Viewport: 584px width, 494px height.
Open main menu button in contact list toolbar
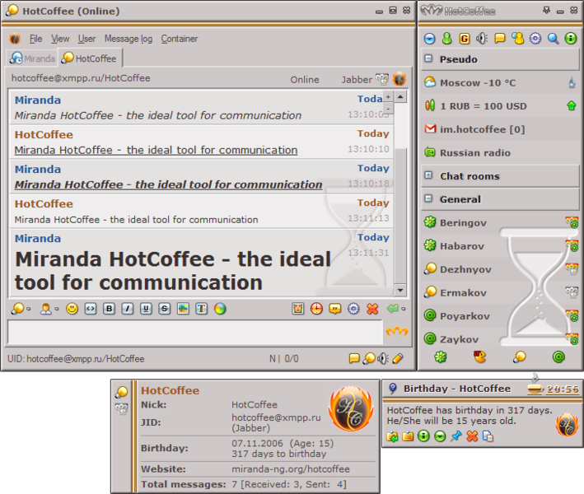[x=429, y=39]
